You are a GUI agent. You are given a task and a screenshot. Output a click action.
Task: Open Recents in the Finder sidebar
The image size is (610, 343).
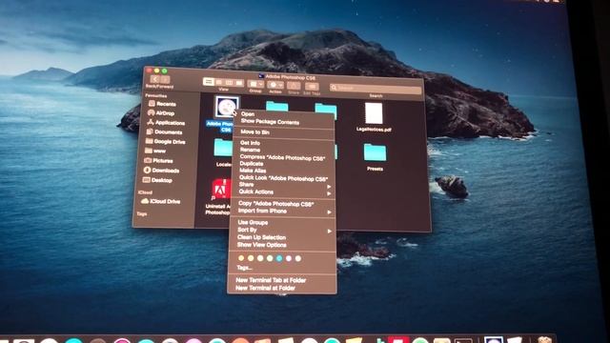(x=162, y=104)
